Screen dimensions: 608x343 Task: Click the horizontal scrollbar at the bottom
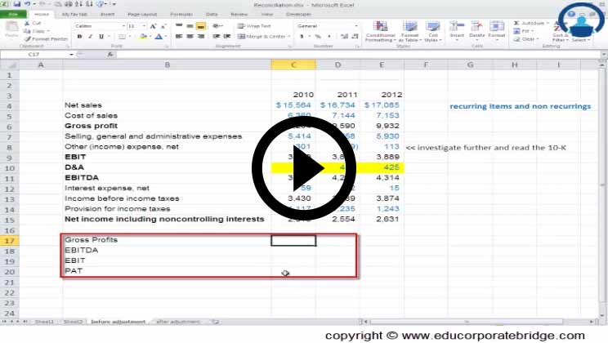[467, 322]
